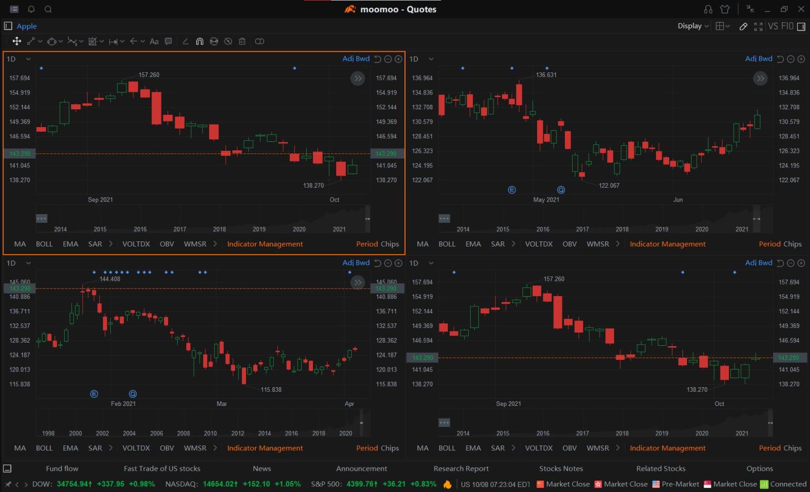Undo zoom in the bottom-left chart
This screenshot has width=810, height=492.
378,263
